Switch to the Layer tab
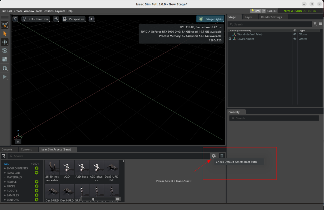This screenshot has height=210, width=324. [x=248, y=17]
